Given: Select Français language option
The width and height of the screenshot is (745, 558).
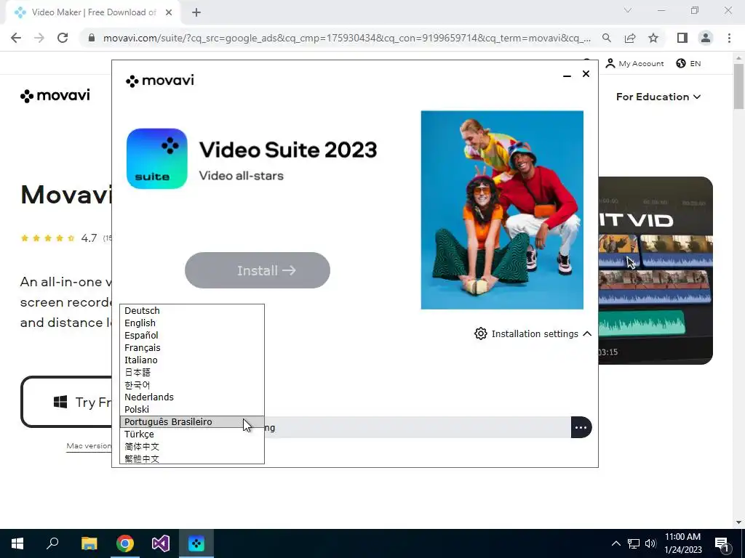Looking at the screenshot, I should pyautogui.click(x=191, y=348).
